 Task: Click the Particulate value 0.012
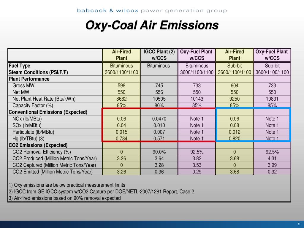point(235,132)
